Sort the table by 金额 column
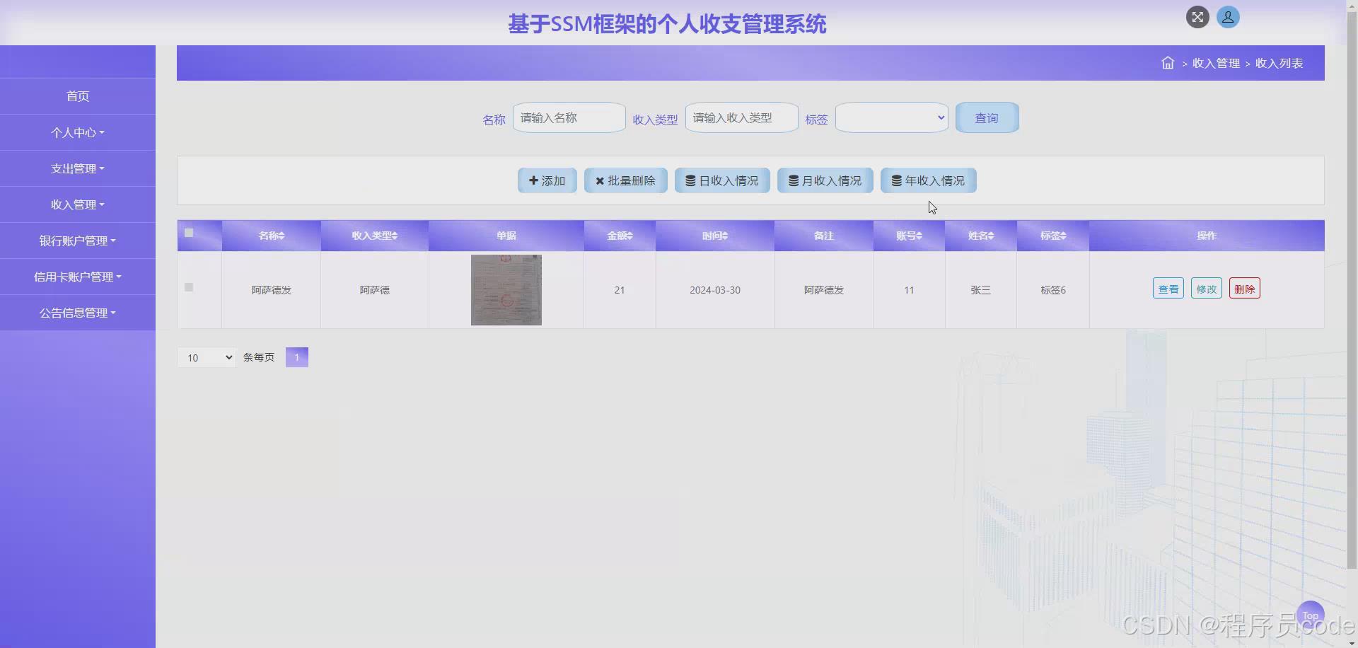The image size is (1358, 648). [x=619, y=236]
